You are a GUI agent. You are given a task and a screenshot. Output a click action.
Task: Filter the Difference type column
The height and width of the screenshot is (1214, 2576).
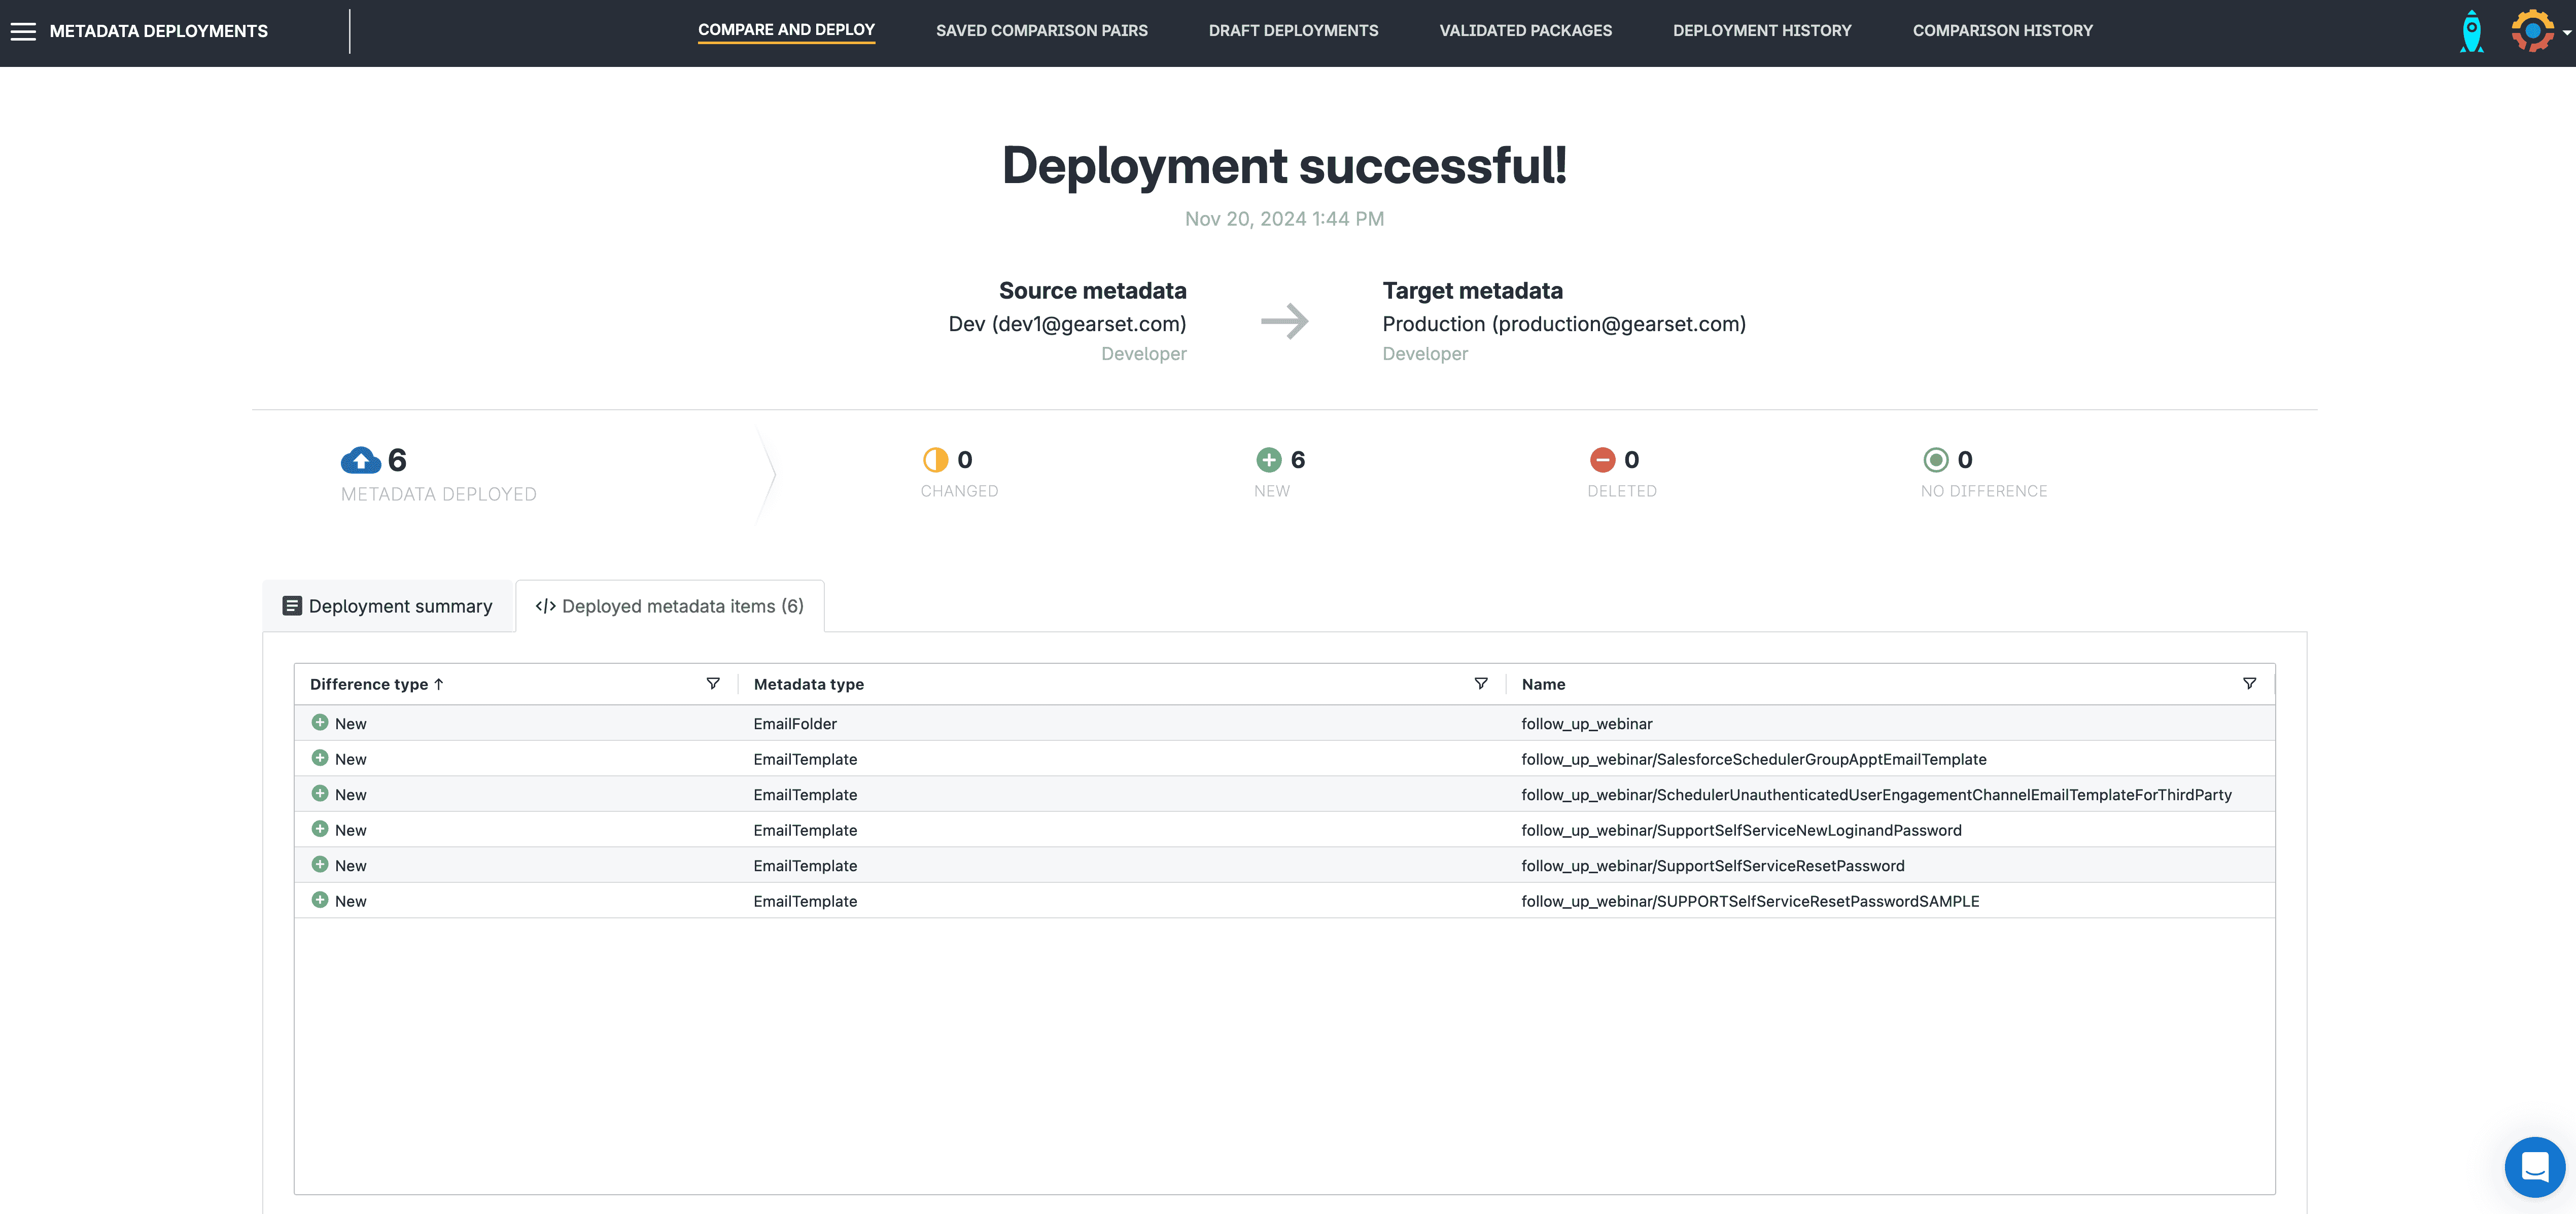713,684
